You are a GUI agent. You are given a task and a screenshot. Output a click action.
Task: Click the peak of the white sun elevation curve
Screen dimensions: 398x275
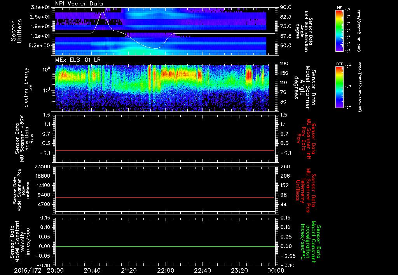coord(103,11)
